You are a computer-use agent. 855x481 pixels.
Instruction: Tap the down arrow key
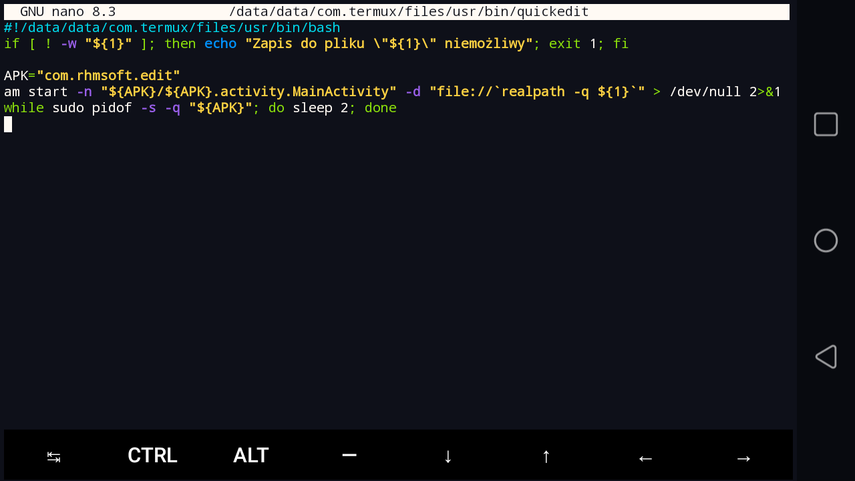tap(448, 456)
